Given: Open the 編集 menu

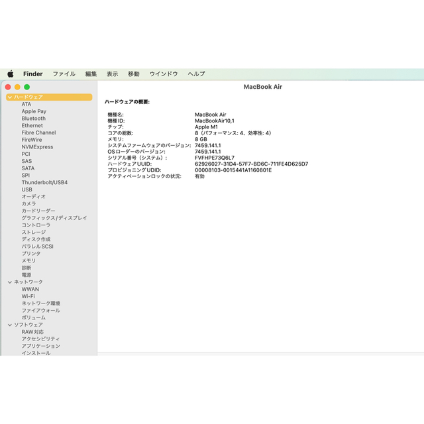Looking at the screenshot, I should pos(91,74).
